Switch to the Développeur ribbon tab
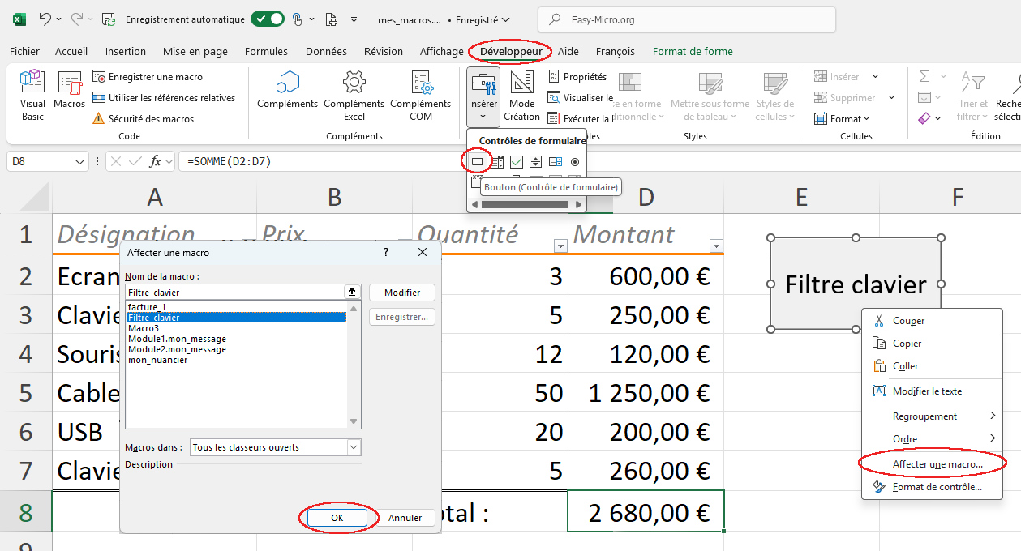Viewport: 1021px width, 551px height. coord(511,51)
